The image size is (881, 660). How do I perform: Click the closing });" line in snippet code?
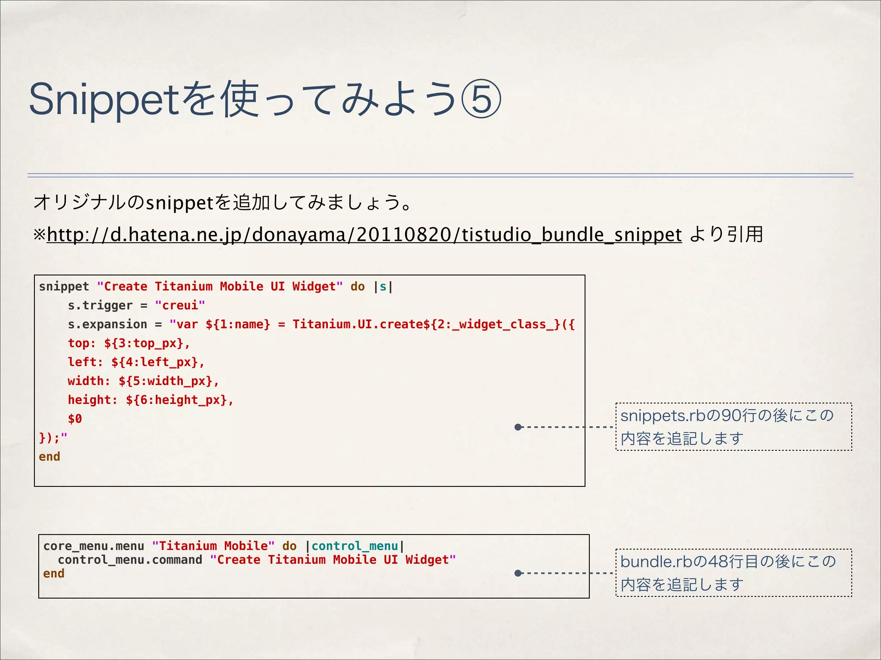click(53, 438)
